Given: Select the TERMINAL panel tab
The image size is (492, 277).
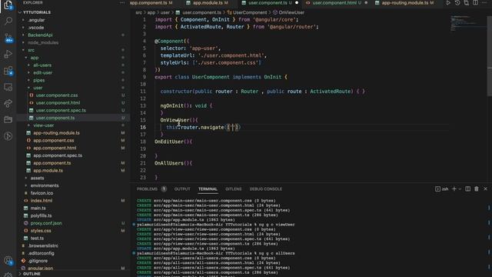Looking at the screenshot, I should click(x=208, y=189).
